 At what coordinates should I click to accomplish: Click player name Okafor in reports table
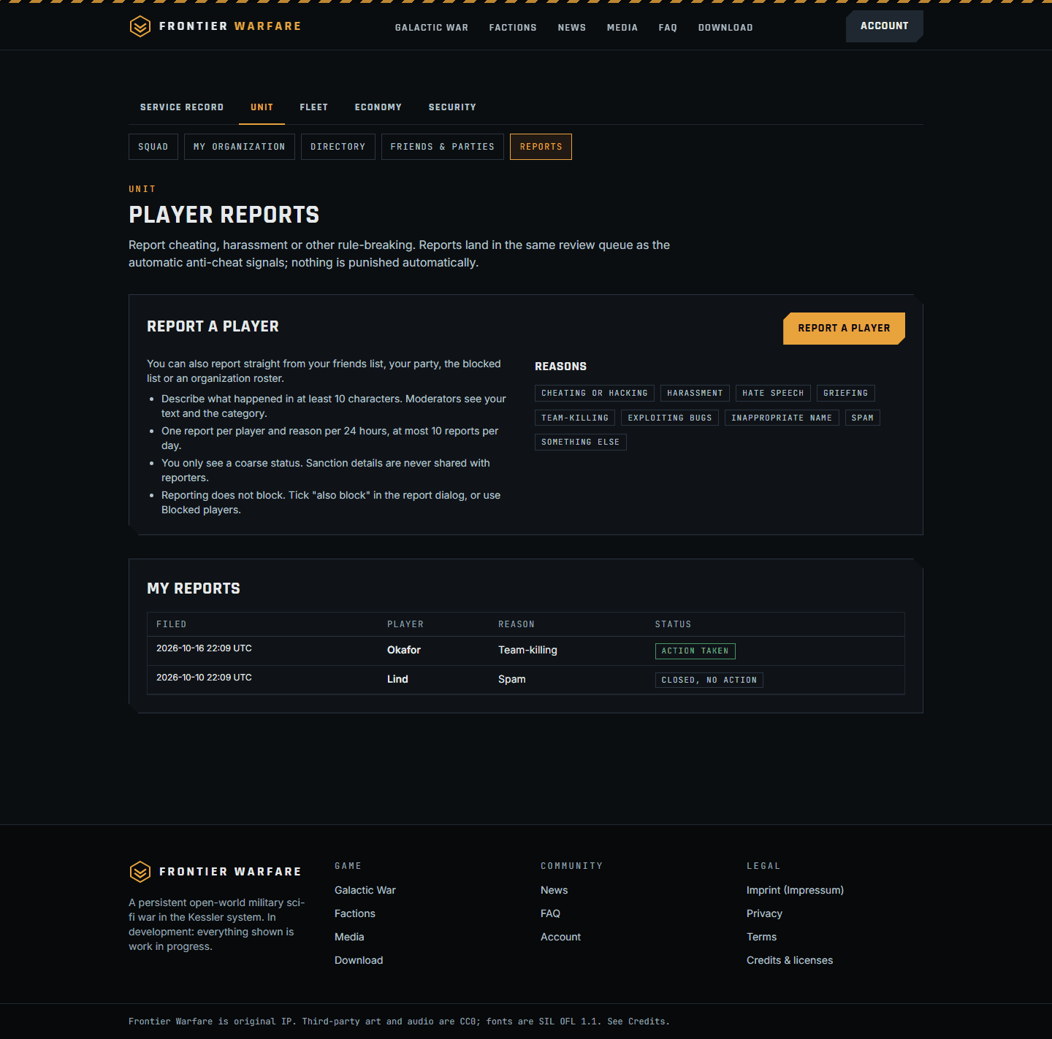tap(404, 650)
